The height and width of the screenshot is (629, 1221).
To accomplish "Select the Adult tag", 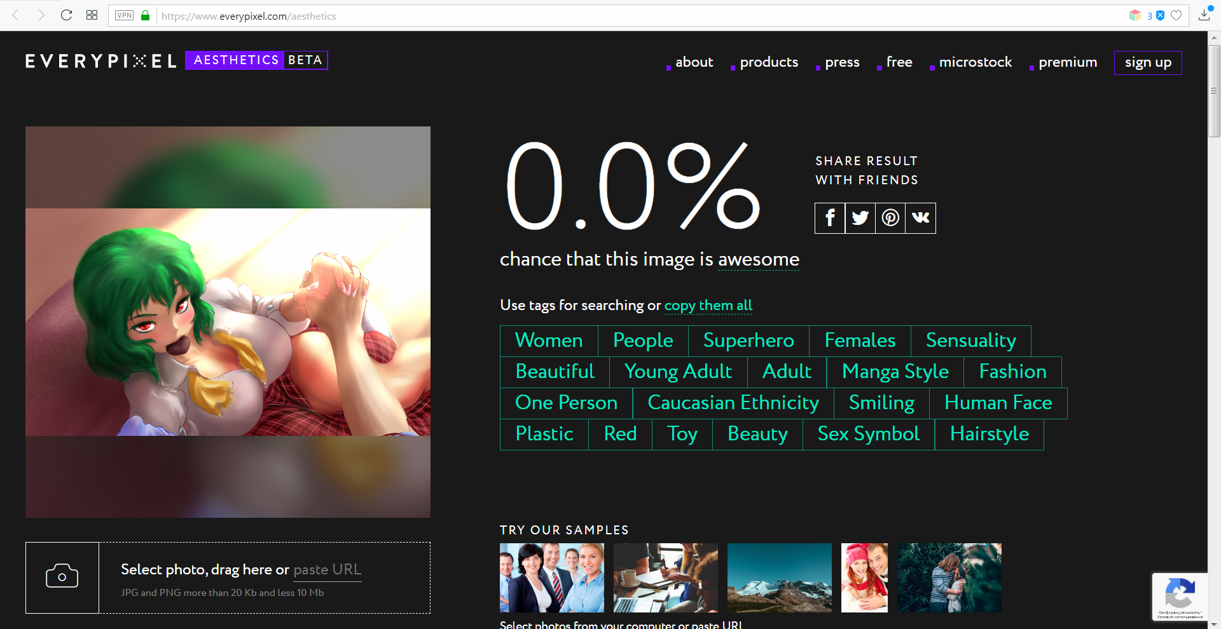I will click(x=787, y=372).
